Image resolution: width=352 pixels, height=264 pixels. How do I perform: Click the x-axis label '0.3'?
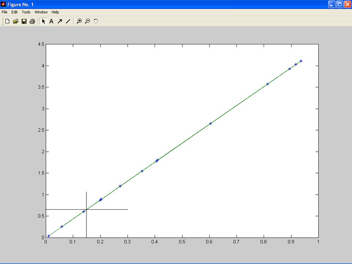128,242
